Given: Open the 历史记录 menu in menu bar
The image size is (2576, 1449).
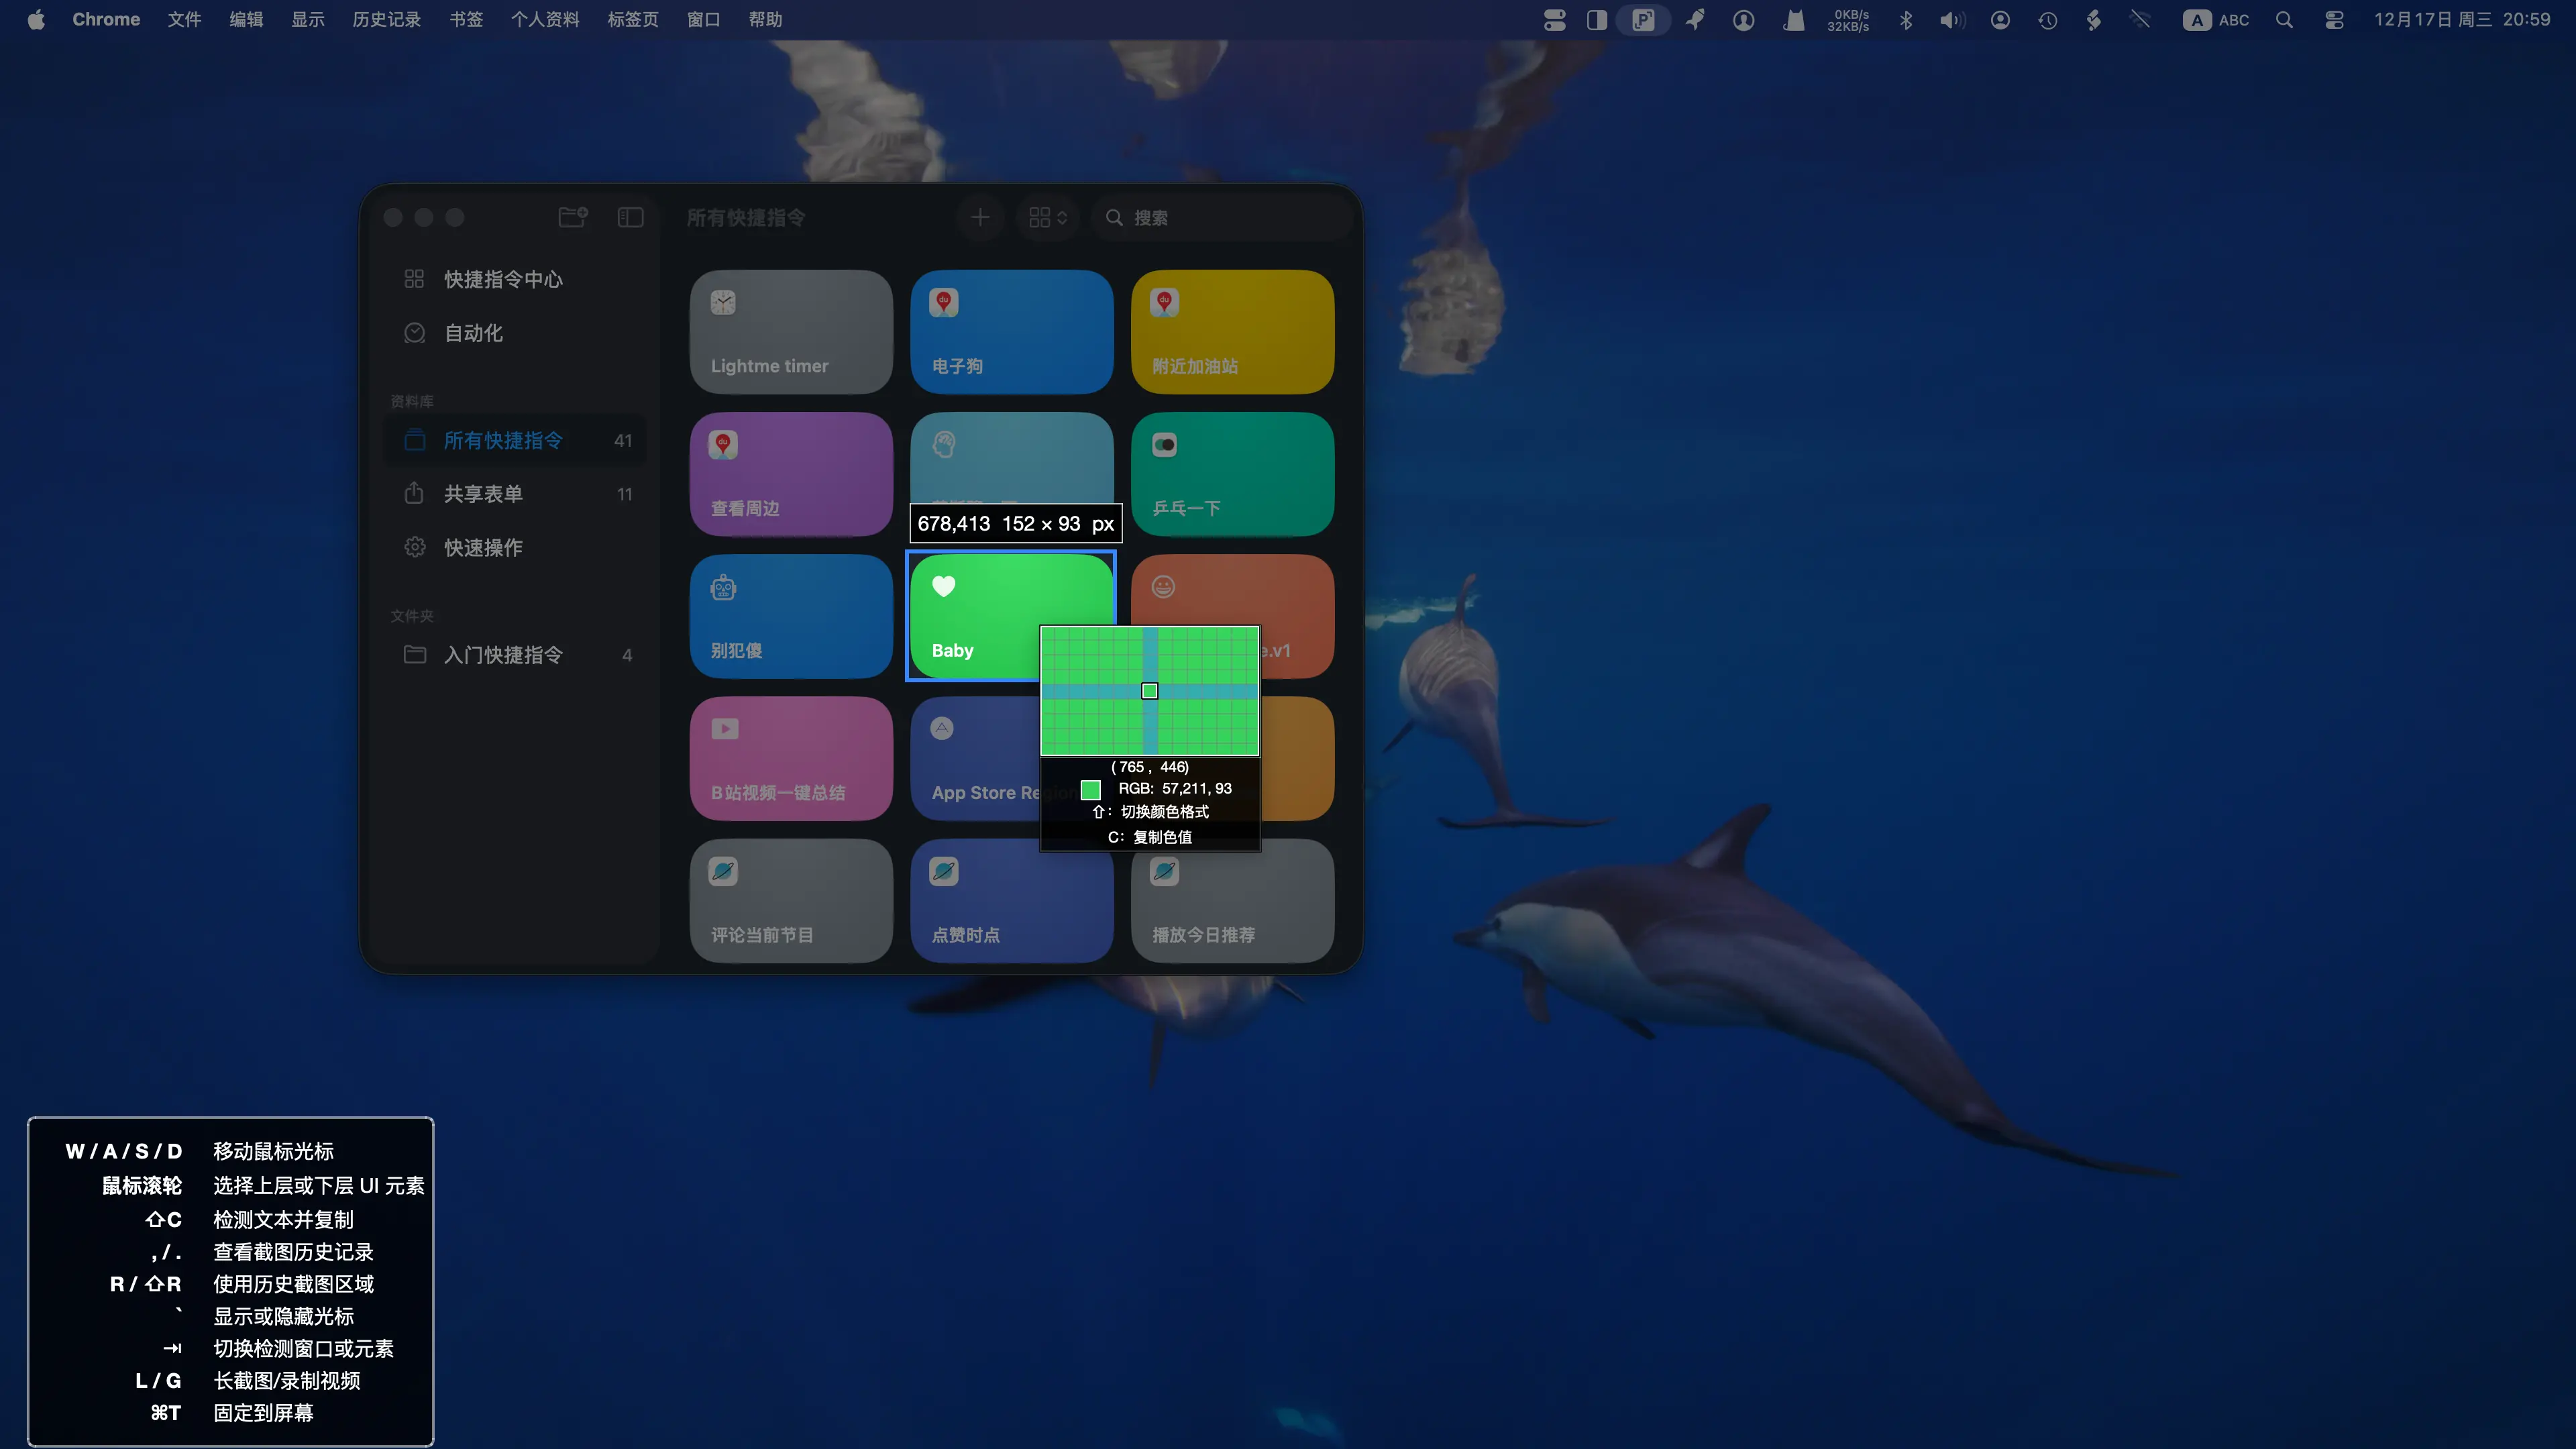Looking at the screenshot, I should click(386, 19).
